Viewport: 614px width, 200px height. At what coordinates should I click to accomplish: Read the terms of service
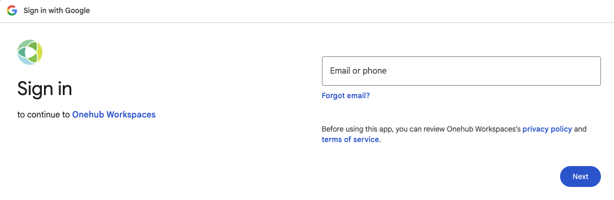[x=350, y=139]
